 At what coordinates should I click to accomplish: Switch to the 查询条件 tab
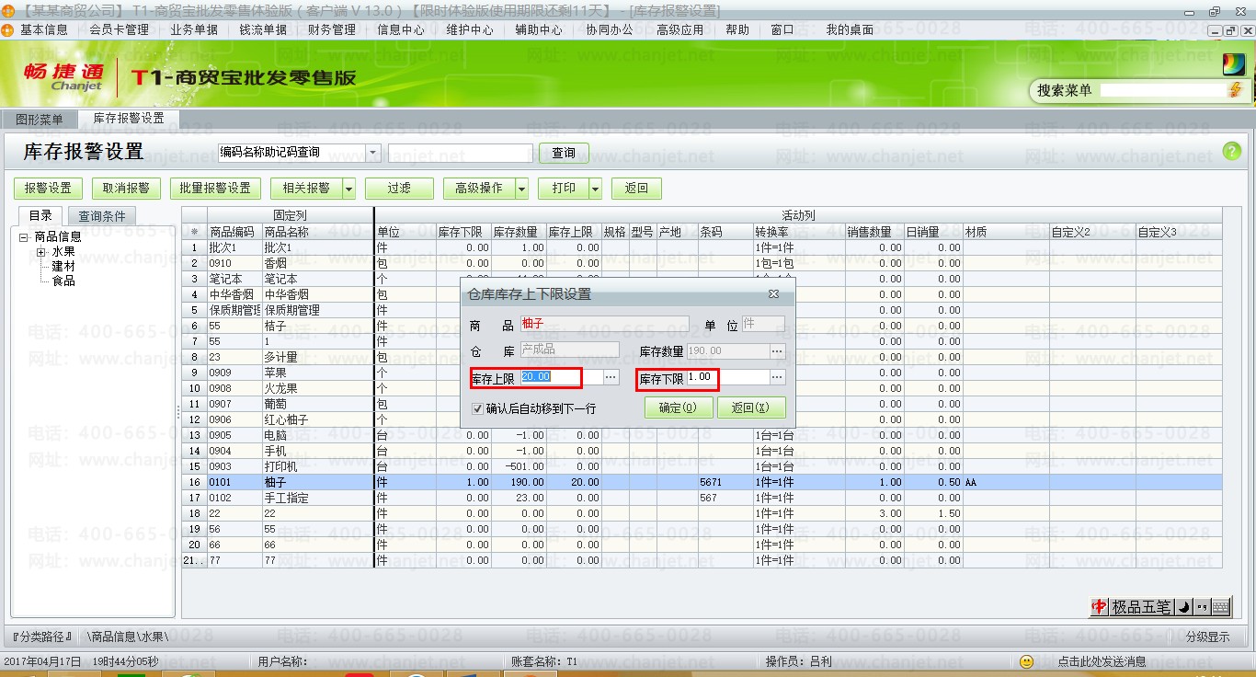[x=102, y=216]
